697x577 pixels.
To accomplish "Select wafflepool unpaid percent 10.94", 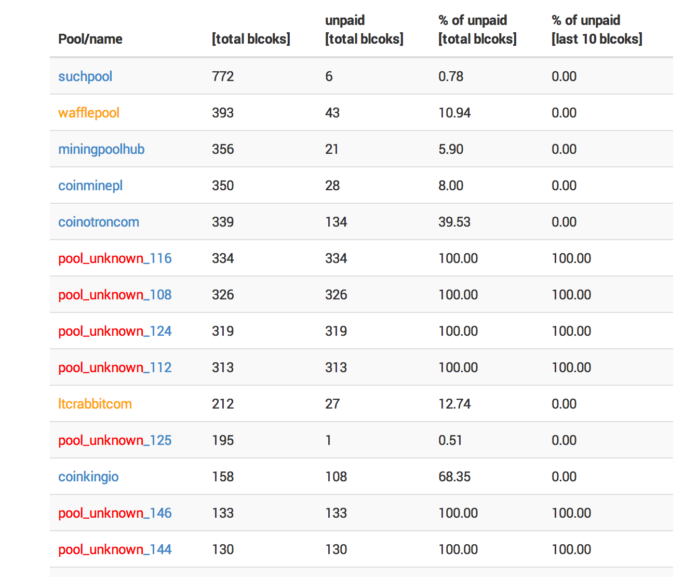I will point(454,113).
